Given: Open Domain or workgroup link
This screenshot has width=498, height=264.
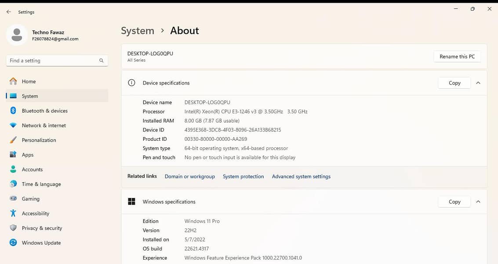Looking at the screenshot, I should (x=189, y=176).
